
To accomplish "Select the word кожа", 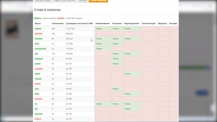I will 37,44.
